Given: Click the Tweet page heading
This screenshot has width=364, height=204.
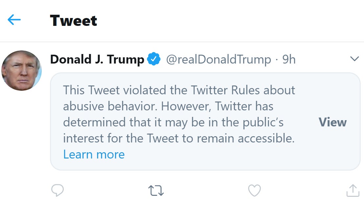Looking at the screenshot, I should (x=74, y=21).
